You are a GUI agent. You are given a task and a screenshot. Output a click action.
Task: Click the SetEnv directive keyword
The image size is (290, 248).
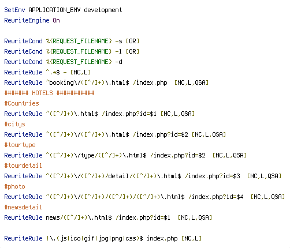[x=14, y=10]
